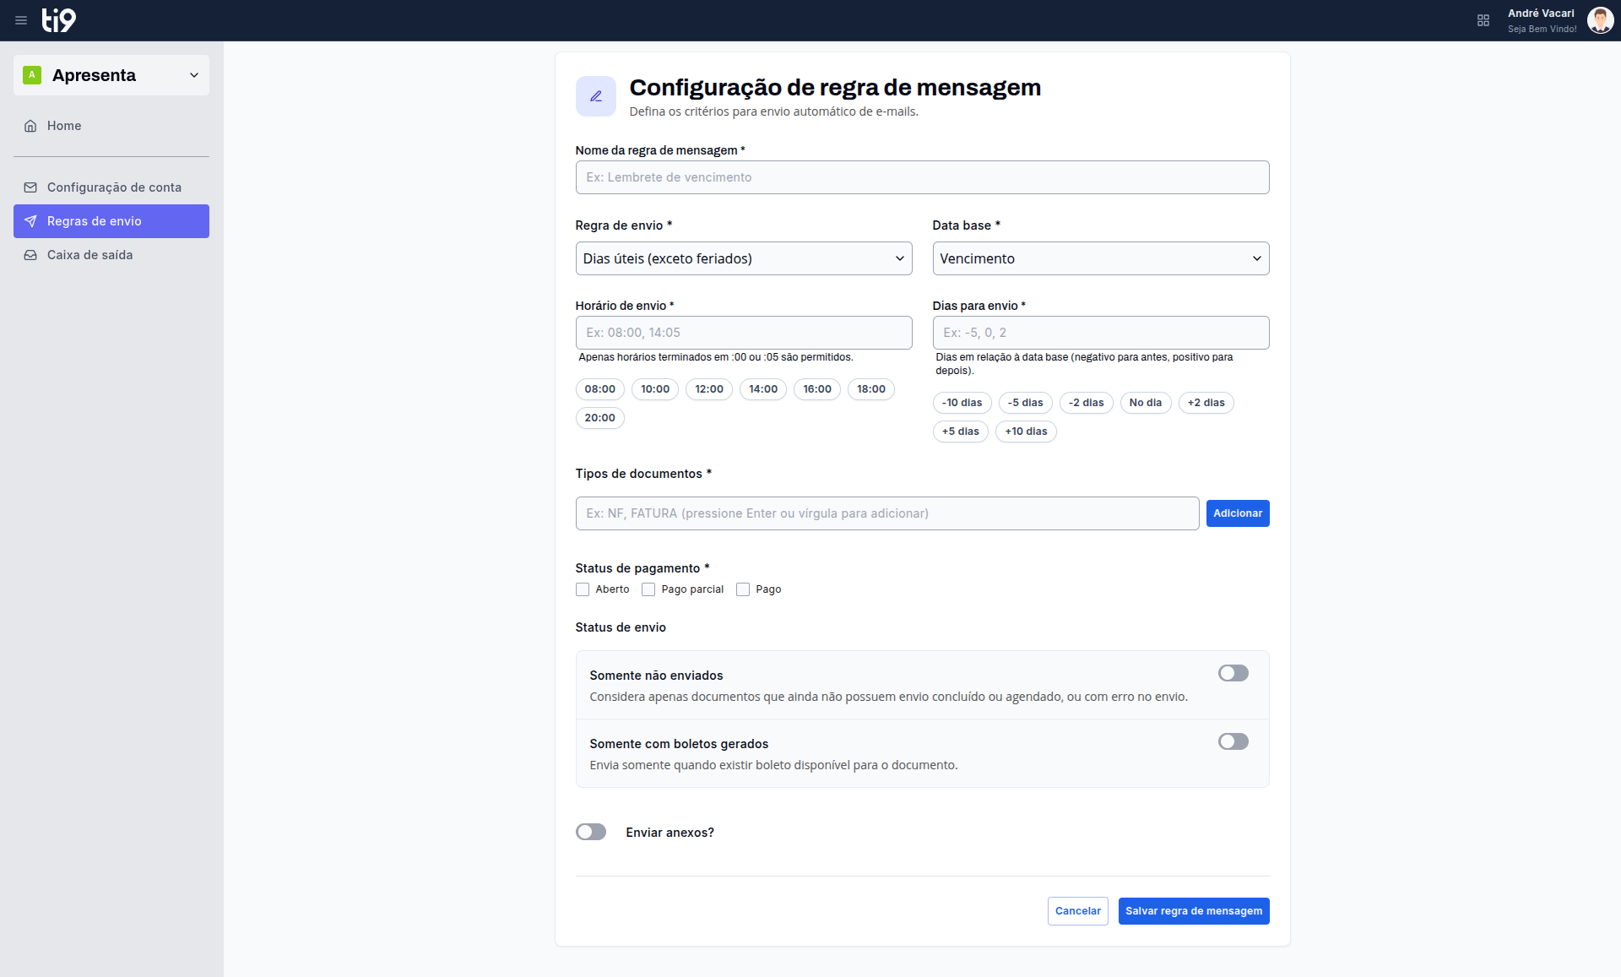Click the ti9 logo
1621x977 pixels.
point(59,20)
